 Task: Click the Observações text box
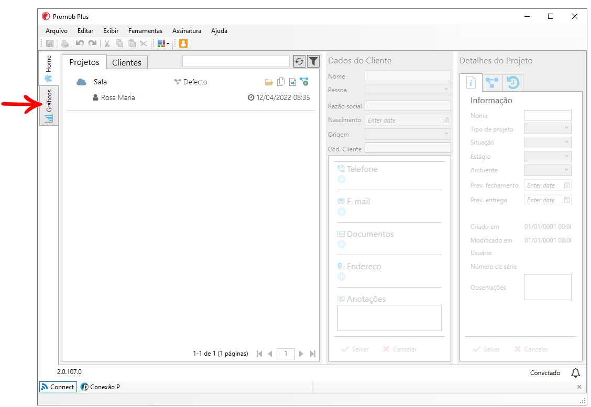coord(548,287)
